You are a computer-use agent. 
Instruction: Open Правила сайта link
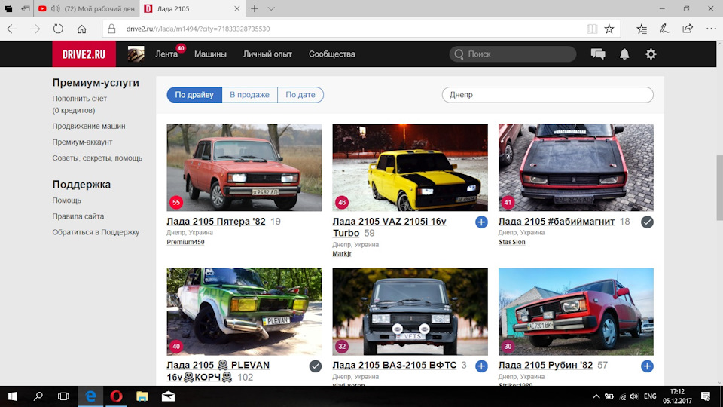click(78, 216)
